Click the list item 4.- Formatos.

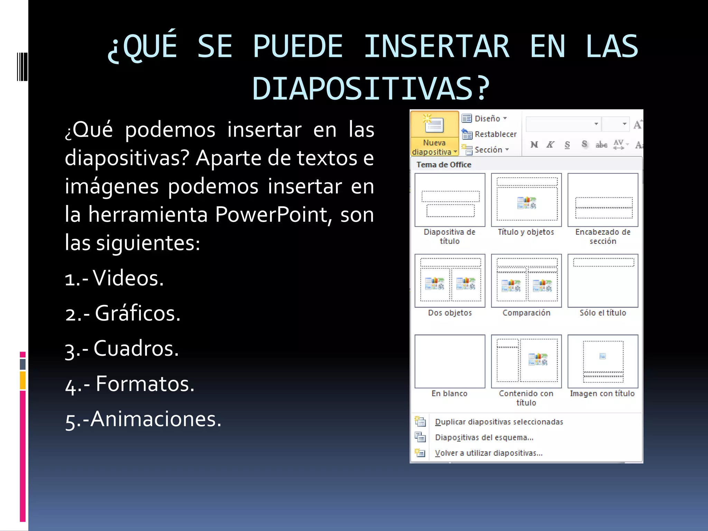coord(130,384)
